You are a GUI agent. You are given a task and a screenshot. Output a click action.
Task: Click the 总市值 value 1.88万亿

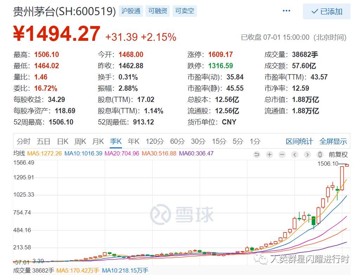tap(305, 100)
